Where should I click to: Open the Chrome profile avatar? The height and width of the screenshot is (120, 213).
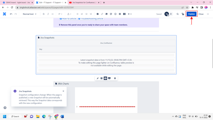(x=206, y=7)
